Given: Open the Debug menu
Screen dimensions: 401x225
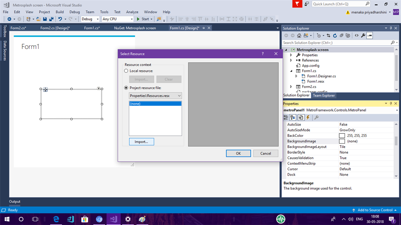Looking at the screenshot, I should click(74, 12).
